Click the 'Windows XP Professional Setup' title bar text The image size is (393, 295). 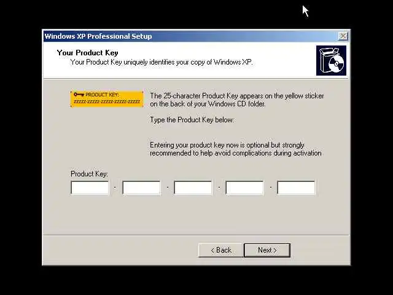click(x=98, y=36)
